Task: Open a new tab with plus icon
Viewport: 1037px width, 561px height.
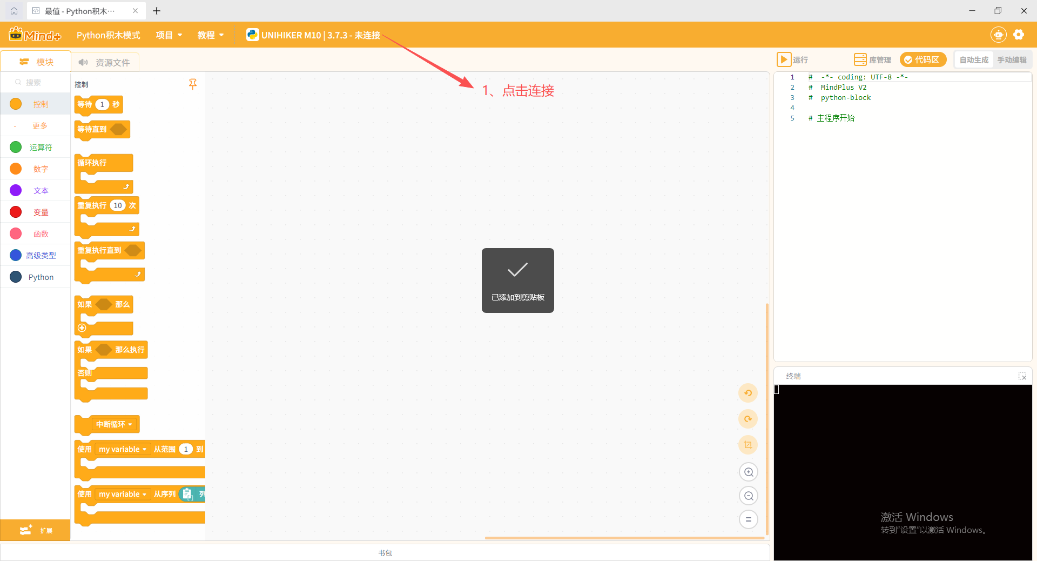Action: tap(157, 11)
